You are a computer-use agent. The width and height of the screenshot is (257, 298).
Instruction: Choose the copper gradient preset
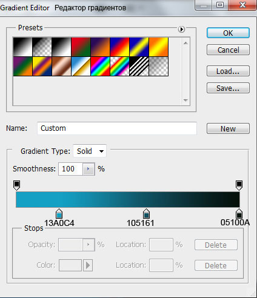click(62, 66)
